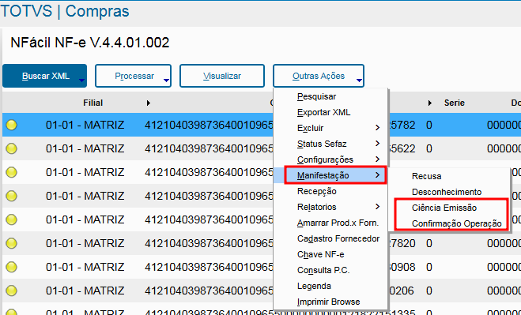Select Desconhecimento in Manifestação submenu
Viewport: 521px width, 315px height.
[x=447, y=192]
